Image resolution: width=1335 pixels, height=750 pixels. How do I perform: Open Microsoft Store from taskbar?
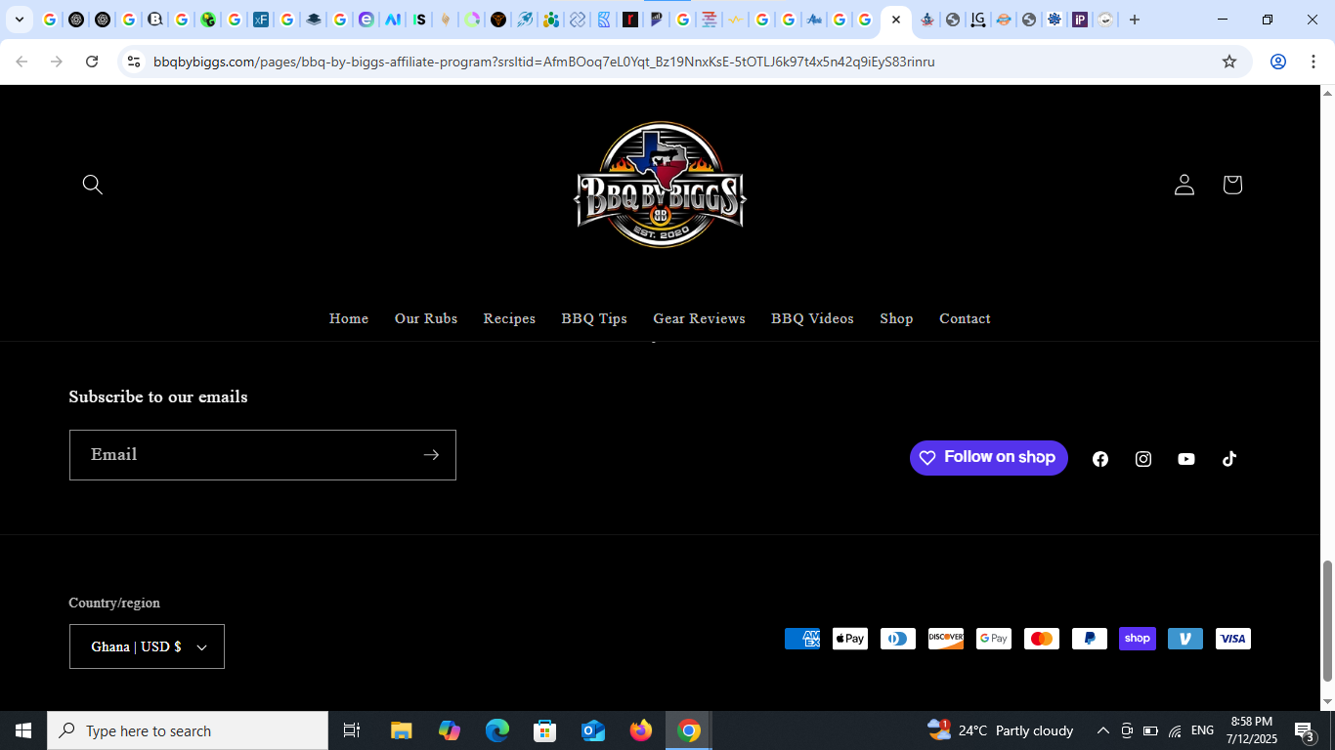tap(545, 730)
